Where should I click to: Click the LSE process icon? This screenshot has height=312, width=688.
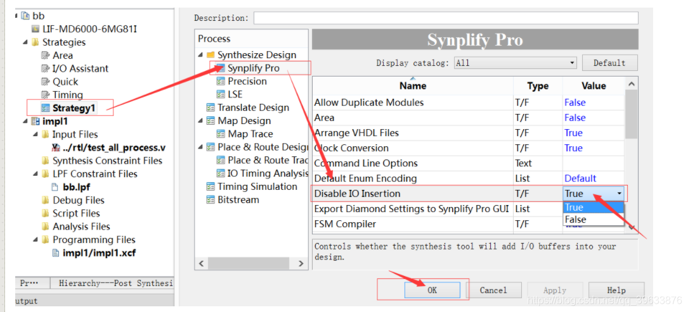click(x=221, y=95)
